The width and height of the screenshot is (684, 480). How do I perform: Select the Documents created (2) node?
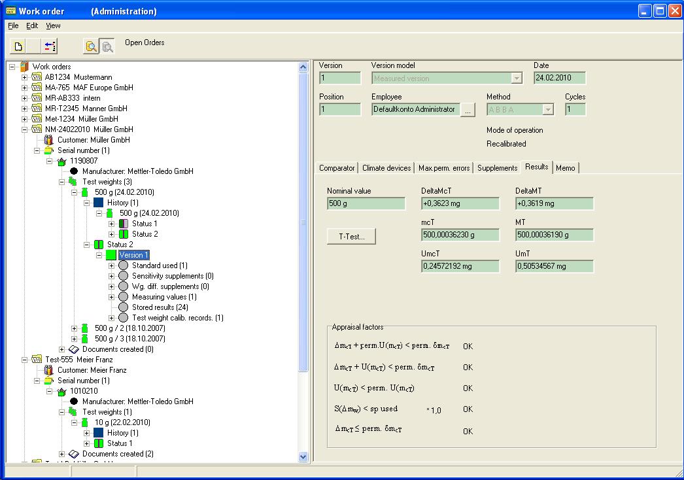tap(118, 454)
